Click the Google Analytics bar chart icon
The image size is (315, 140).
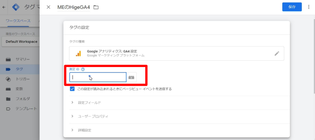coord(78,54)
